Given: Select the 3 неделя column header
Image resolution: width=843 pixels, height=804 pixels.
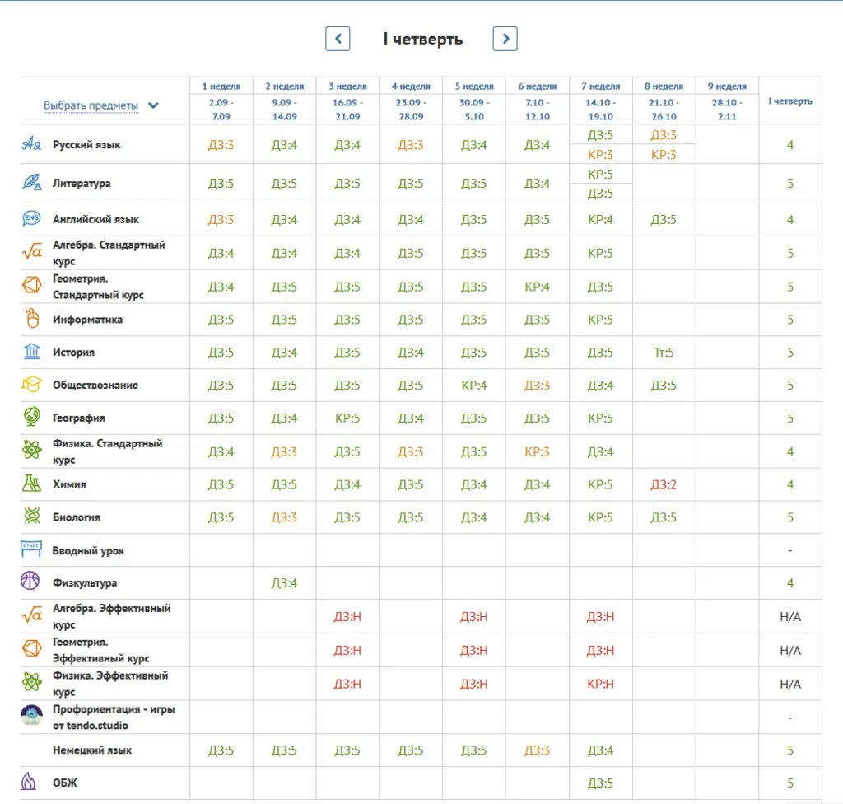Looking at the screenshot, I should tap(347, 86).
